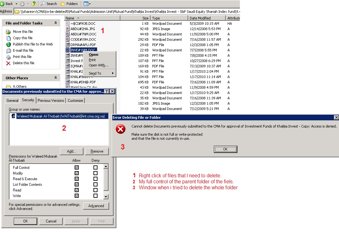Image resolution: width=339 pixels, height=235 pixels.
Task: Click the Remove button
Action: point(97,151)
